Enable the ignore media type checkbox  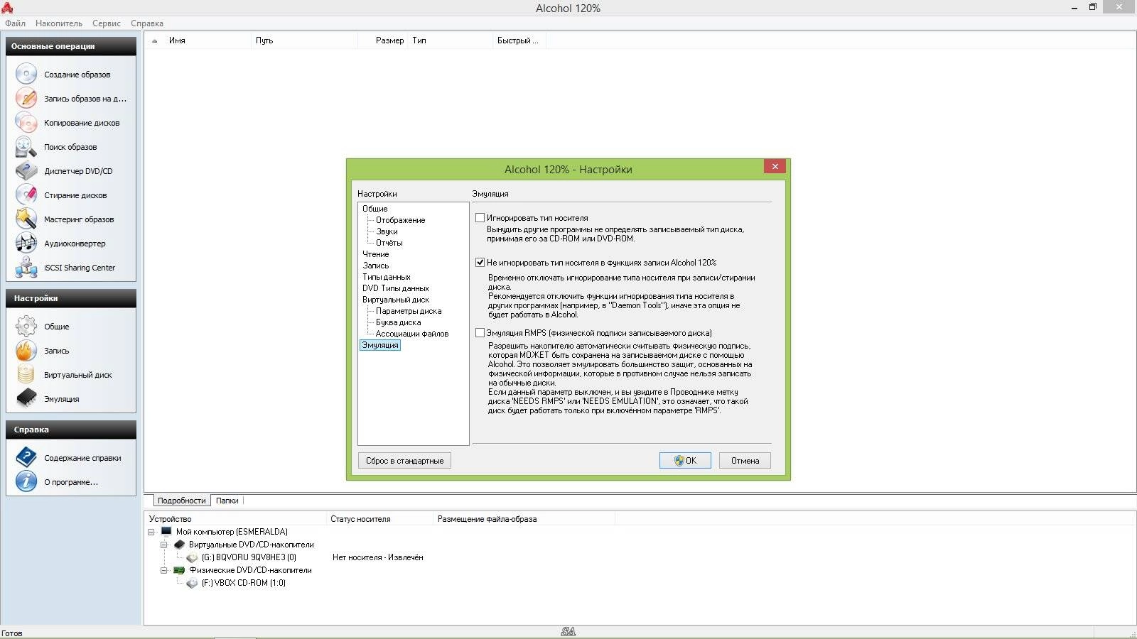480,218
